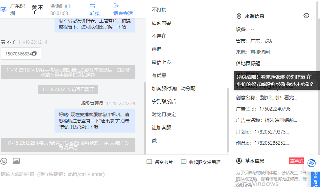The image size is (320, 187).
Task: Click 结束会话 to end the chat
Action: click(x=123, y=13)
